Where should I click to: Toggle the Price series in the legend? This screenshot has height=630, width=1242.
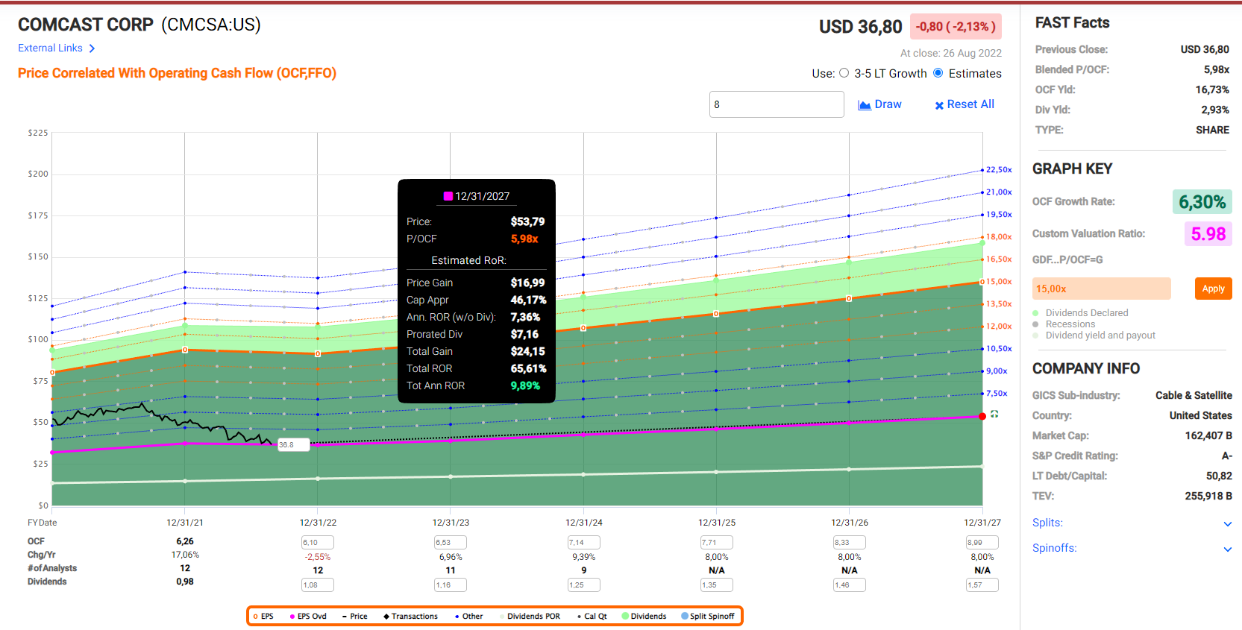pyautogui.click(x=345, y=617)
